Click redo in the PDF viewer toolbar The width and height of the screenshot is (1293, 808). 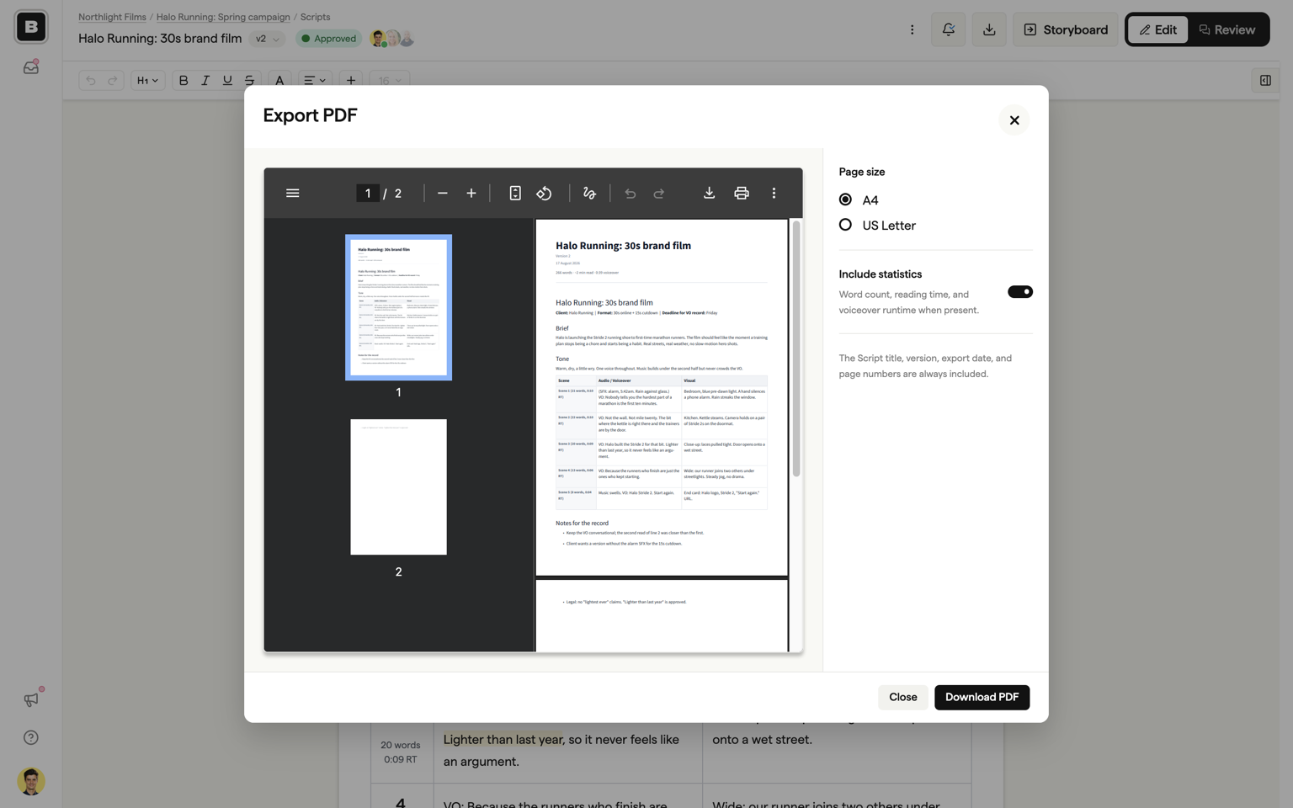[659, 194]
